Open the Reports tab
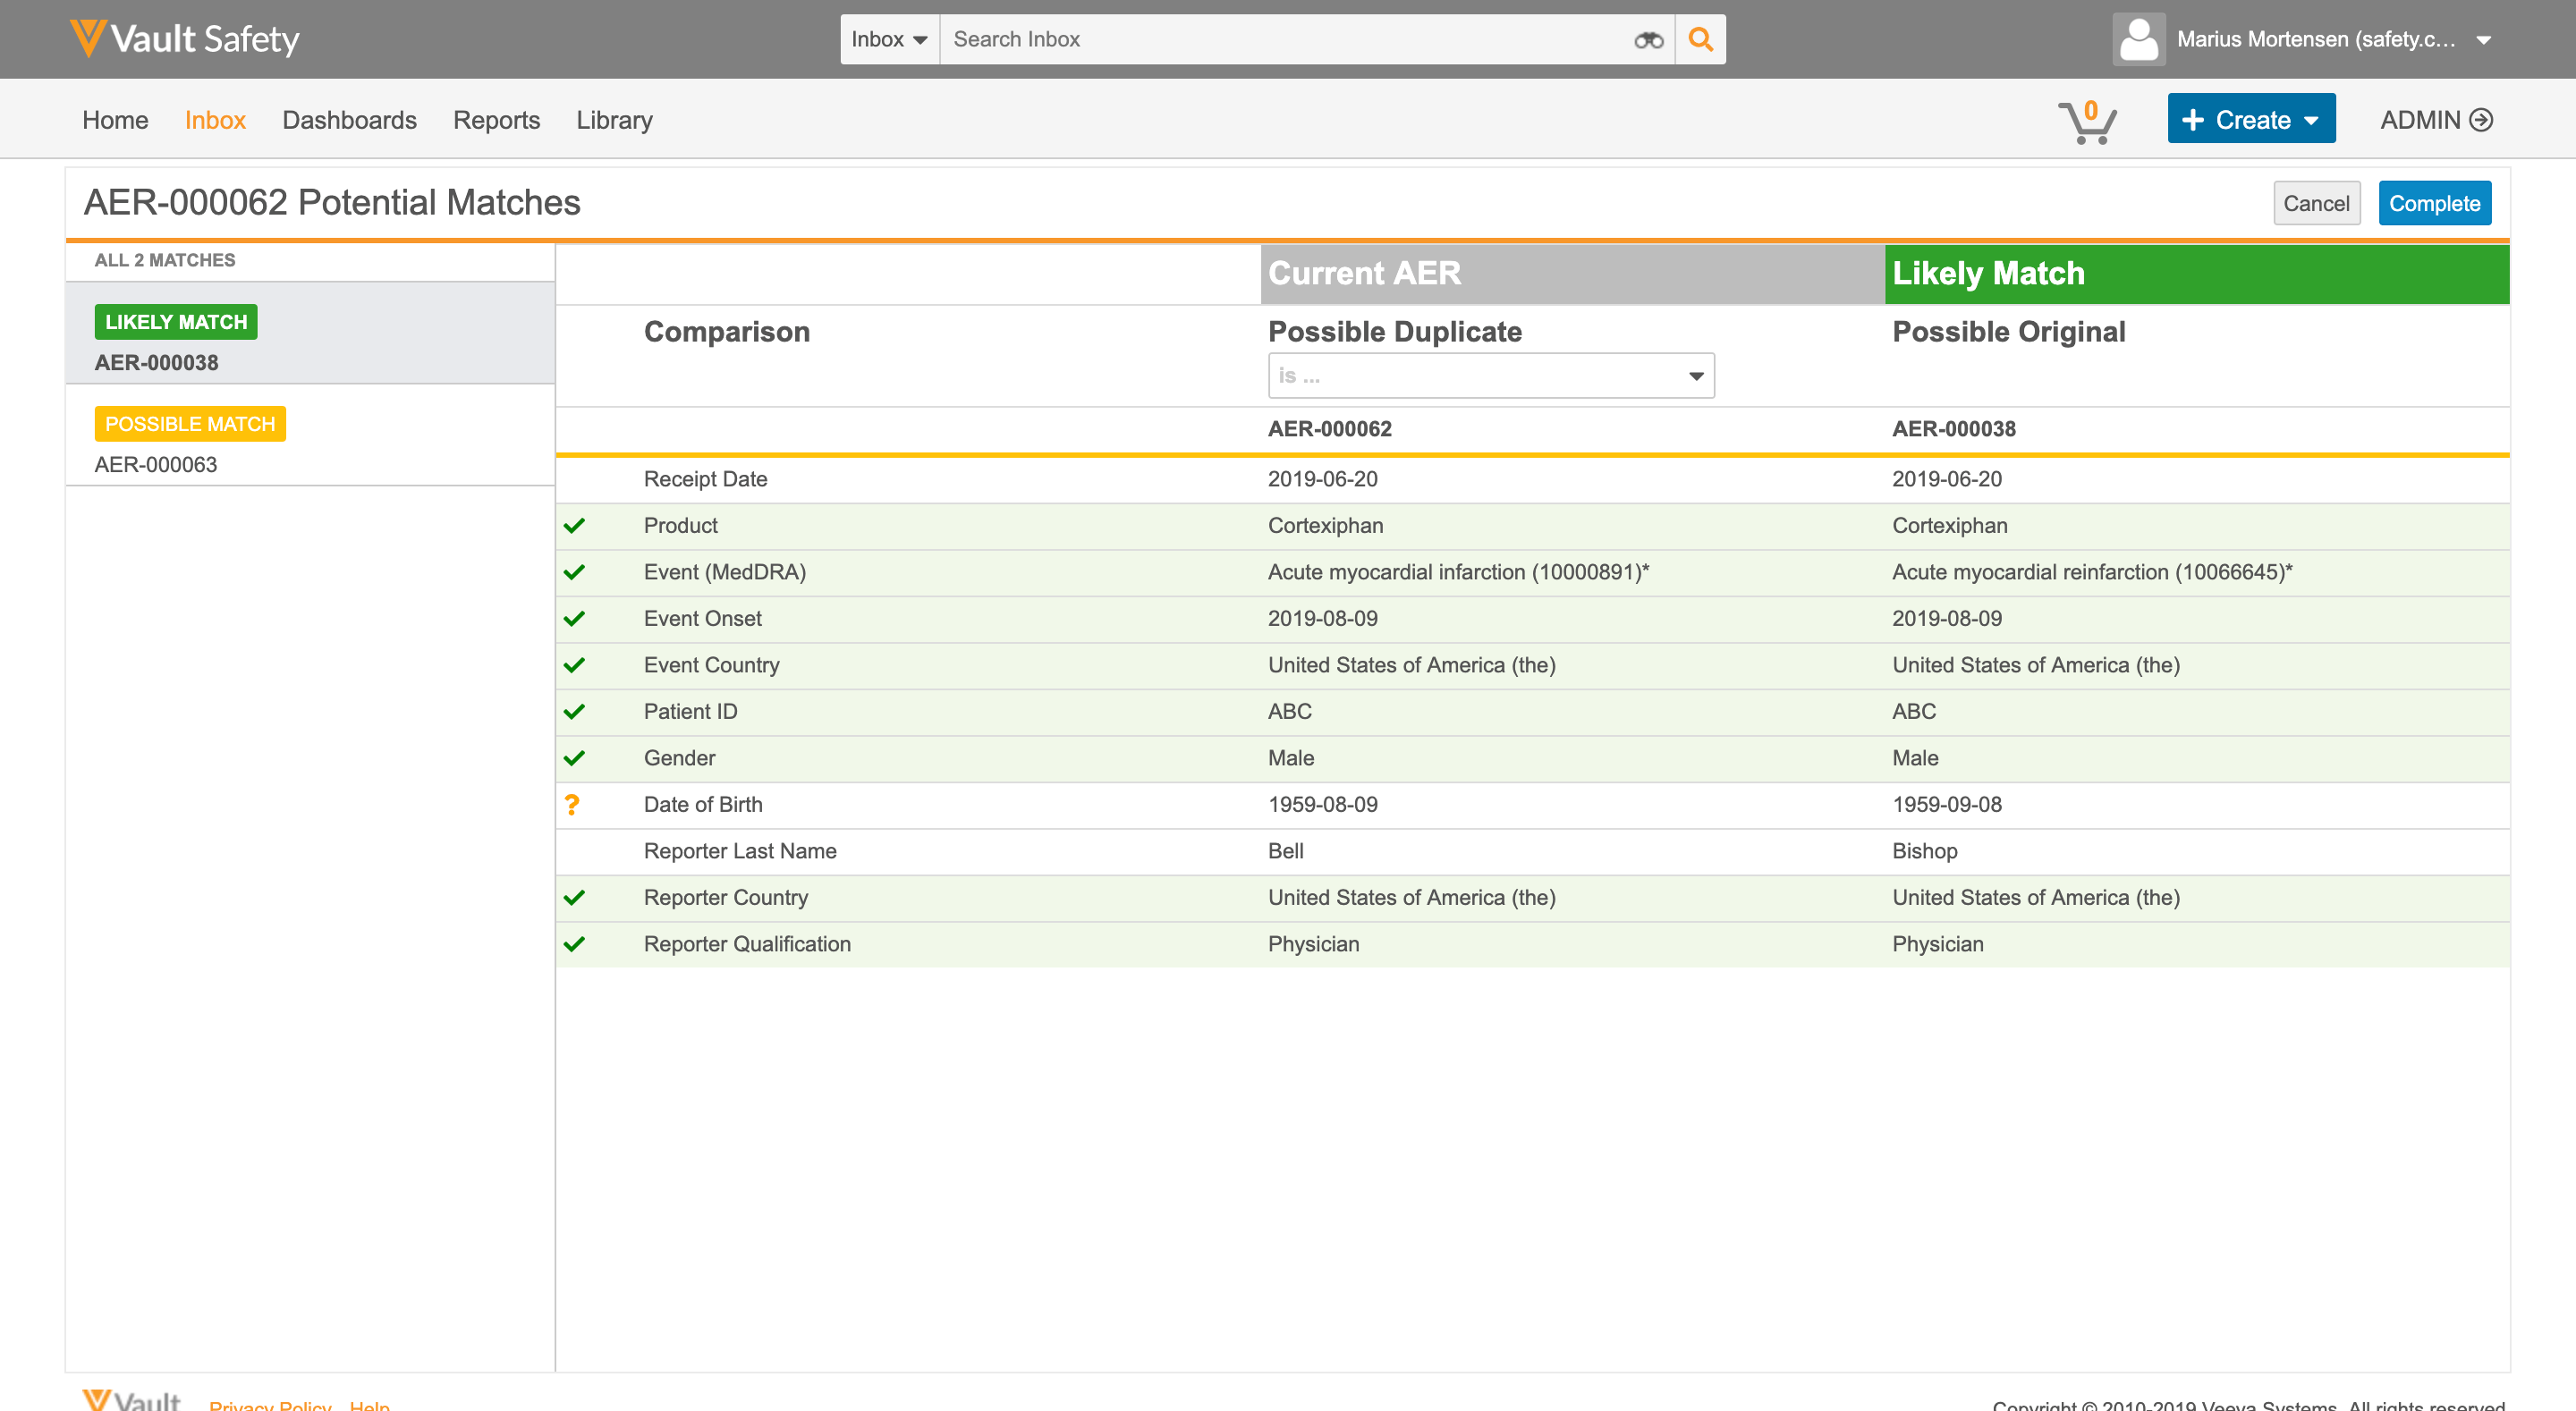 point(496,120)
